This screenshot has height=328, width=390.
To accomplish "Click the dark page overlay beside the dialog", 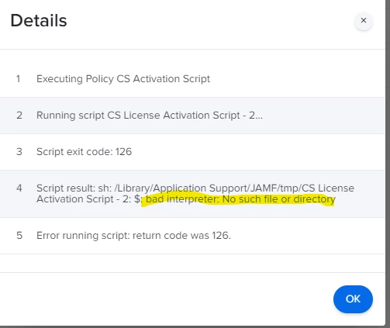I will tap(388, 155).
